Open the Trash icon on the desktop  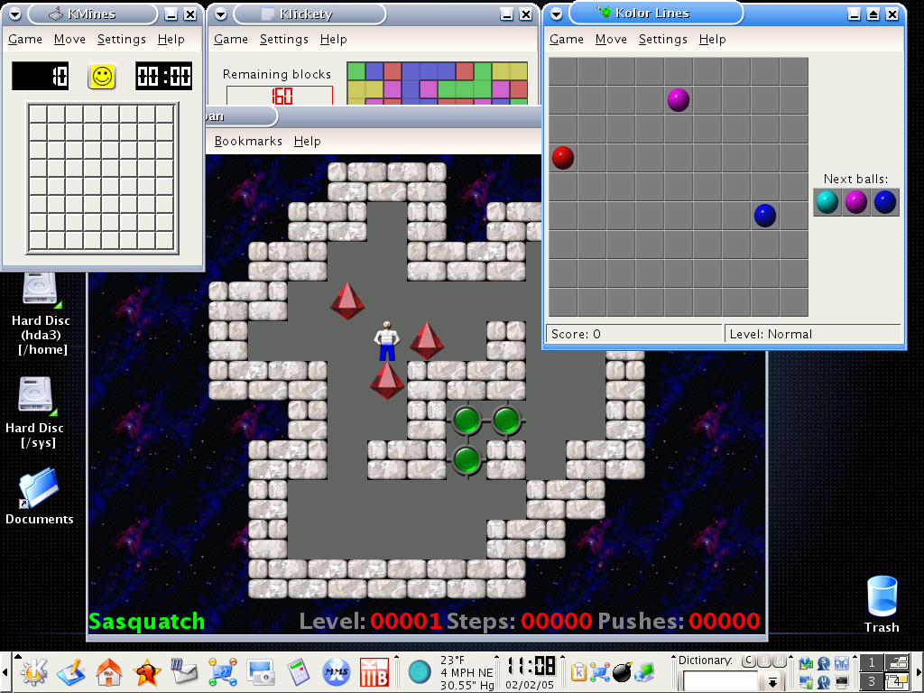882,604
